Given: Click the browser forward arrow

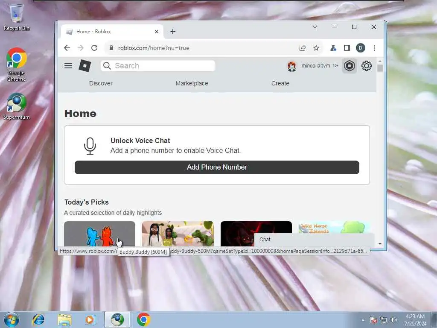Looking at the screenshot, I should [81, 48].
